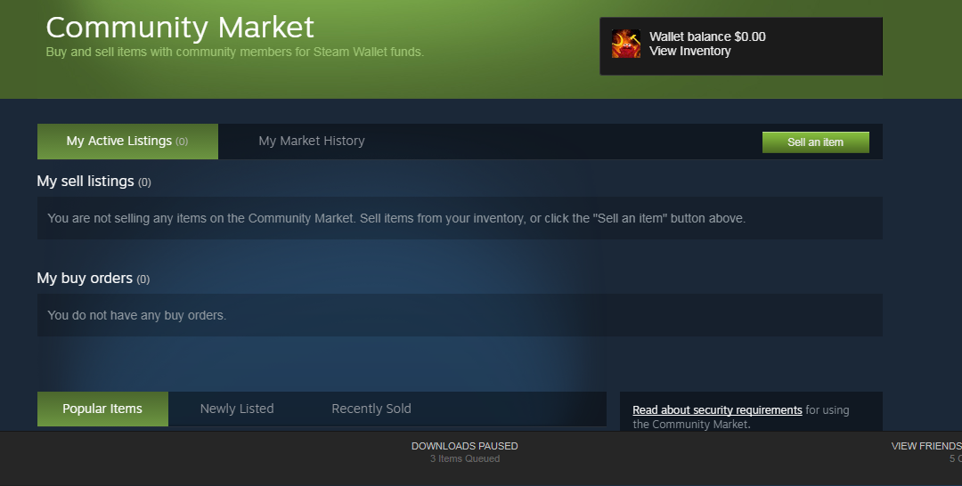The width and height of the screenshot is (962, 486).
Task: Select the My Active Listings tab
Action: 127,142
